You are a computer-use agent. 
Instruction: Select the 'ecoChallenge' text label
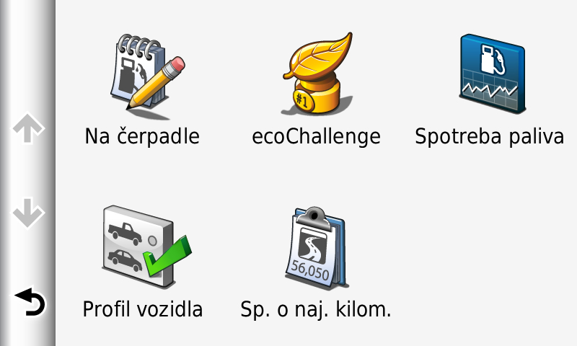(316, 137)
